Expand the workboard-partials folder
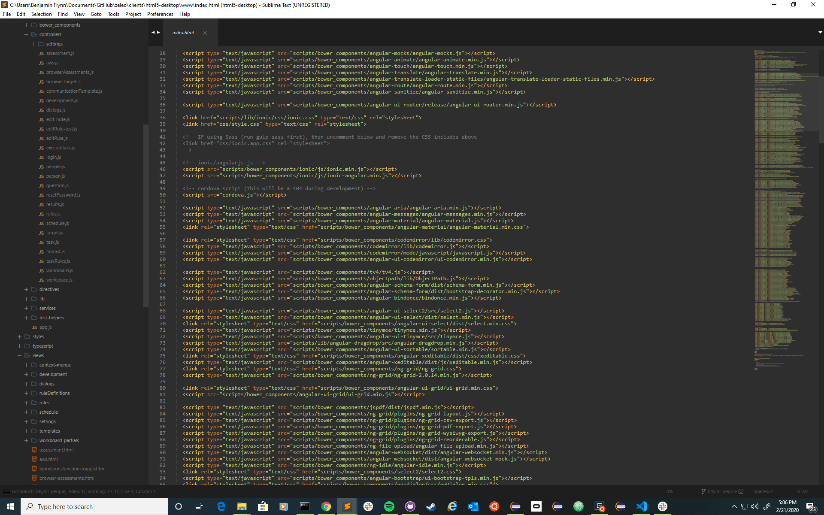 point(26,440)
